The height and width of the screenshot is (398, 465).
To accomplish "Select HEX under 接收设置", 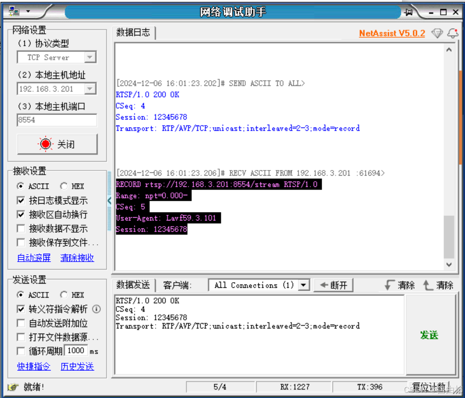I will 64,186.
